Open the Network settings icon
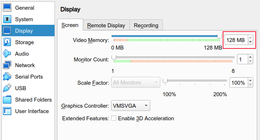This screenshot has height=140, width=260. pyautogui.click(x=7, y=65)
